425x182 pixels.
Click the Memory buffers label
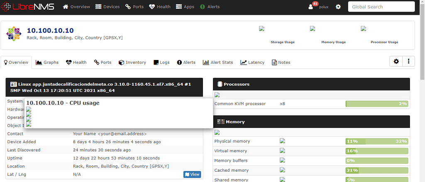coord(231,160)
